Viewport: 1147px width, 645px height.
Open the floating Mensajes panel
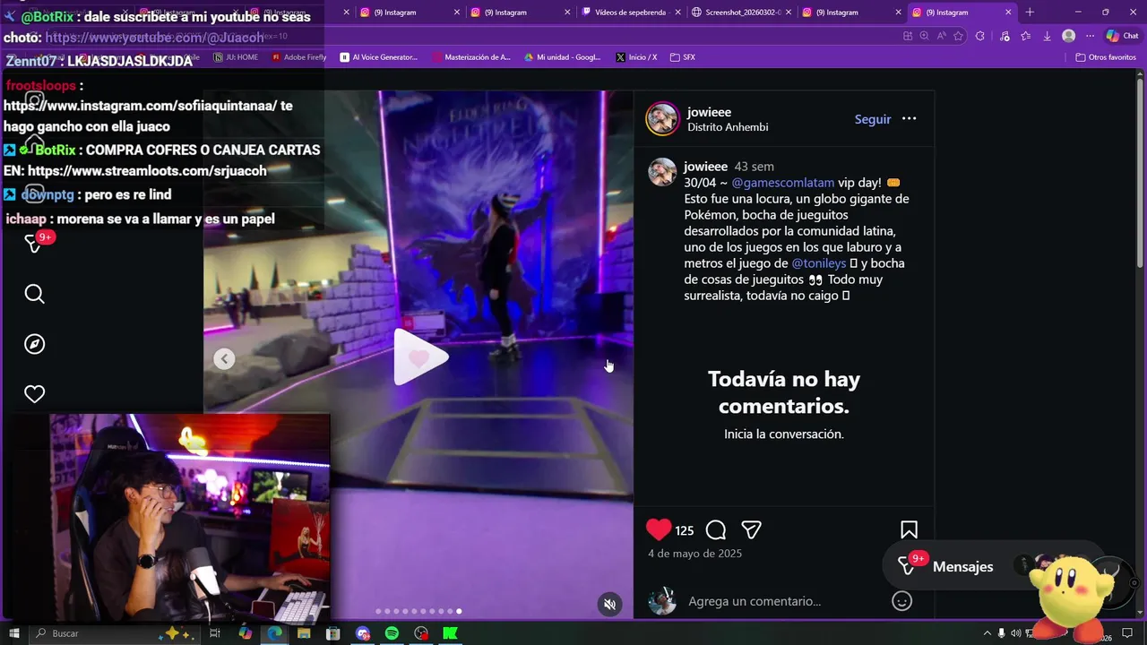tap(995, 566)
